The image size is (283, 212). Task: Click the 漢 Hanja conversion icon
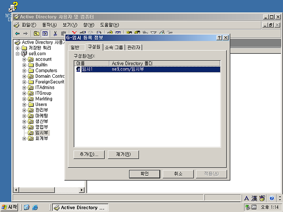click(x=254, y=199)
